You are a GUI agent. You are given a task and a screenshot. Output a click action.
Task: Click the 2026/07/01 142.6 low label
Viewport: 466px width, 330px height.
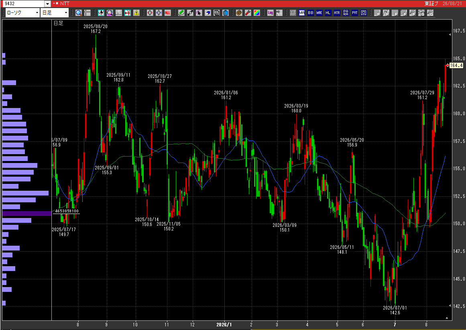point(395,310)
